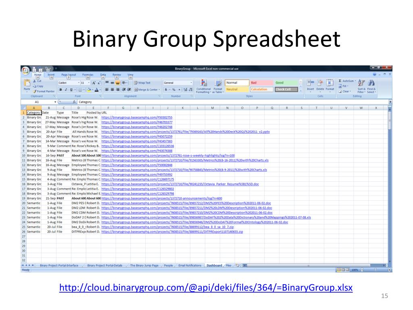Click the Increase Decimal icon

(x=185, y=90)
